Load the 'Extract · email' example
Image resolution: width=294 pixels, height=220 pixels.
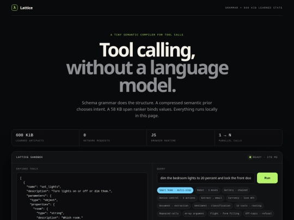(x=211, y=198)
